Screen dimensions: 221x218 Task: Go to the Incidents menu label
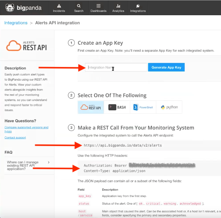(x=59, y=11)
